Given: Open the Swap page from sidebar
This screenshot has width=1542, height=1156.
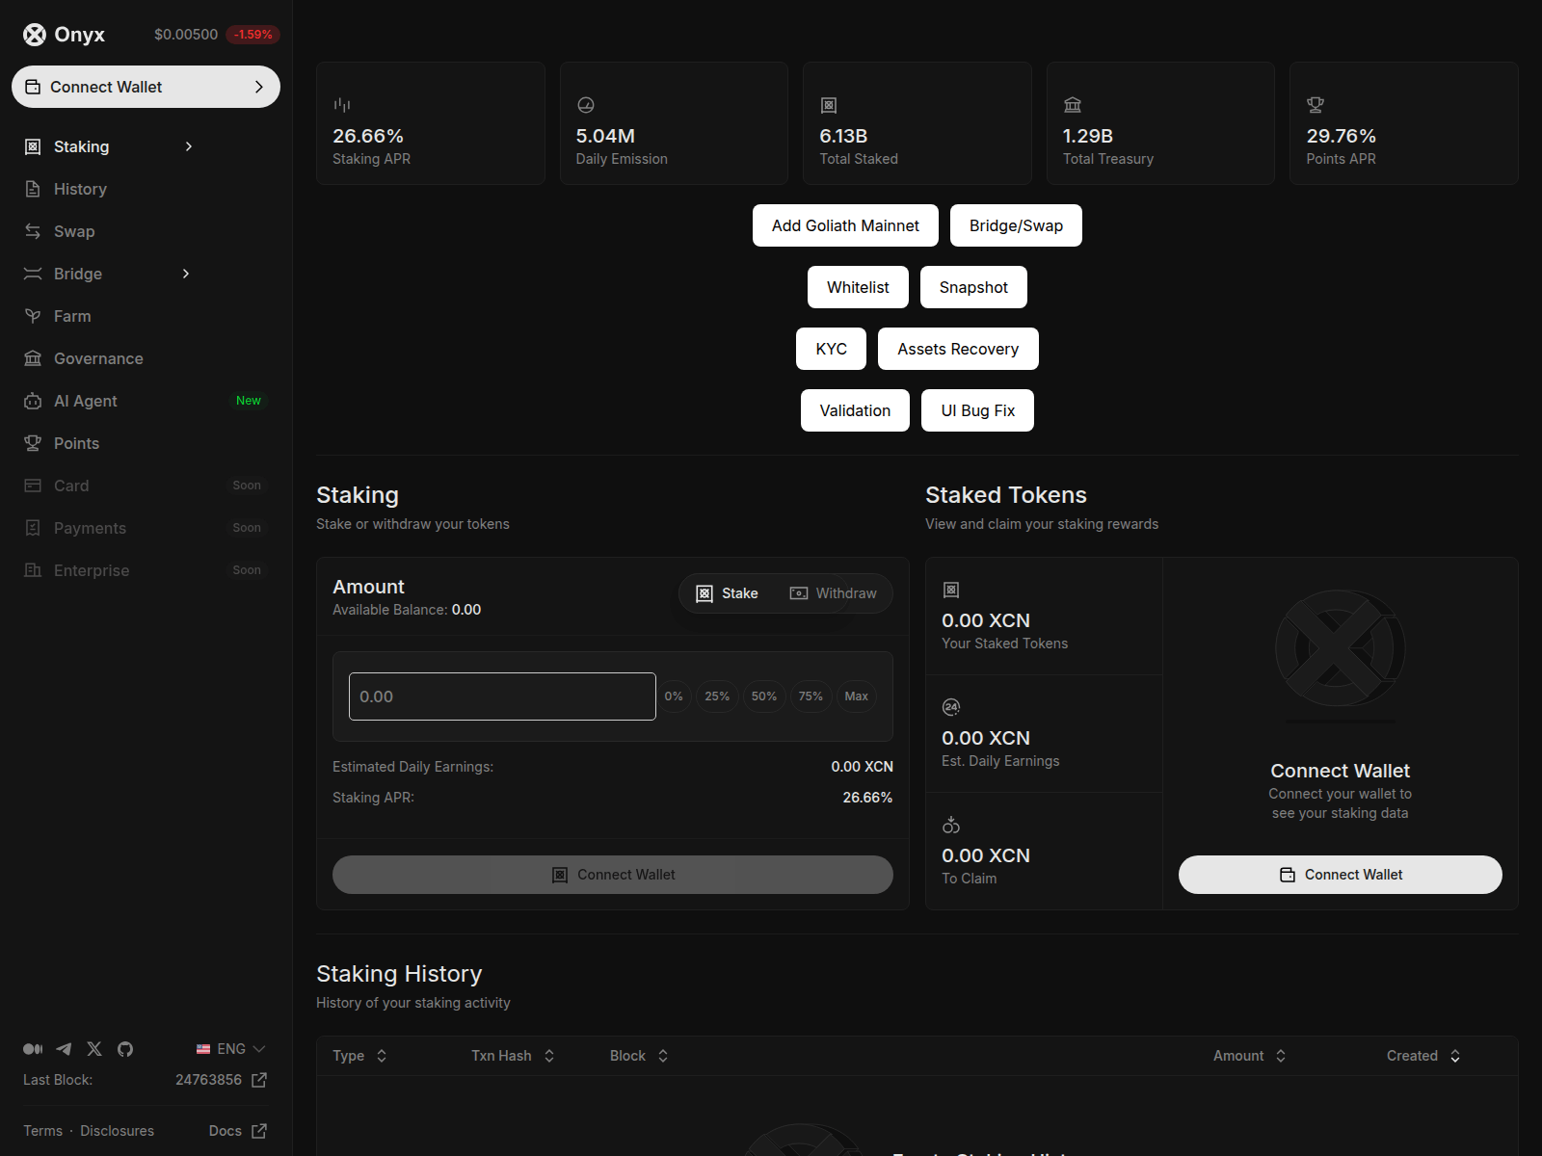Looking at the screenshot, I should [74, 231].
